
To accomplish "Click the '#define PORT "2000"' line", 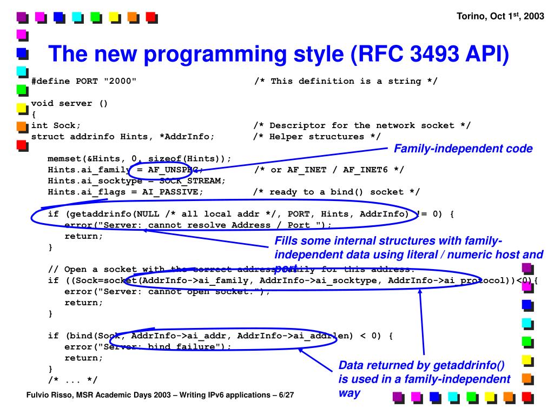I will point(84,81).
